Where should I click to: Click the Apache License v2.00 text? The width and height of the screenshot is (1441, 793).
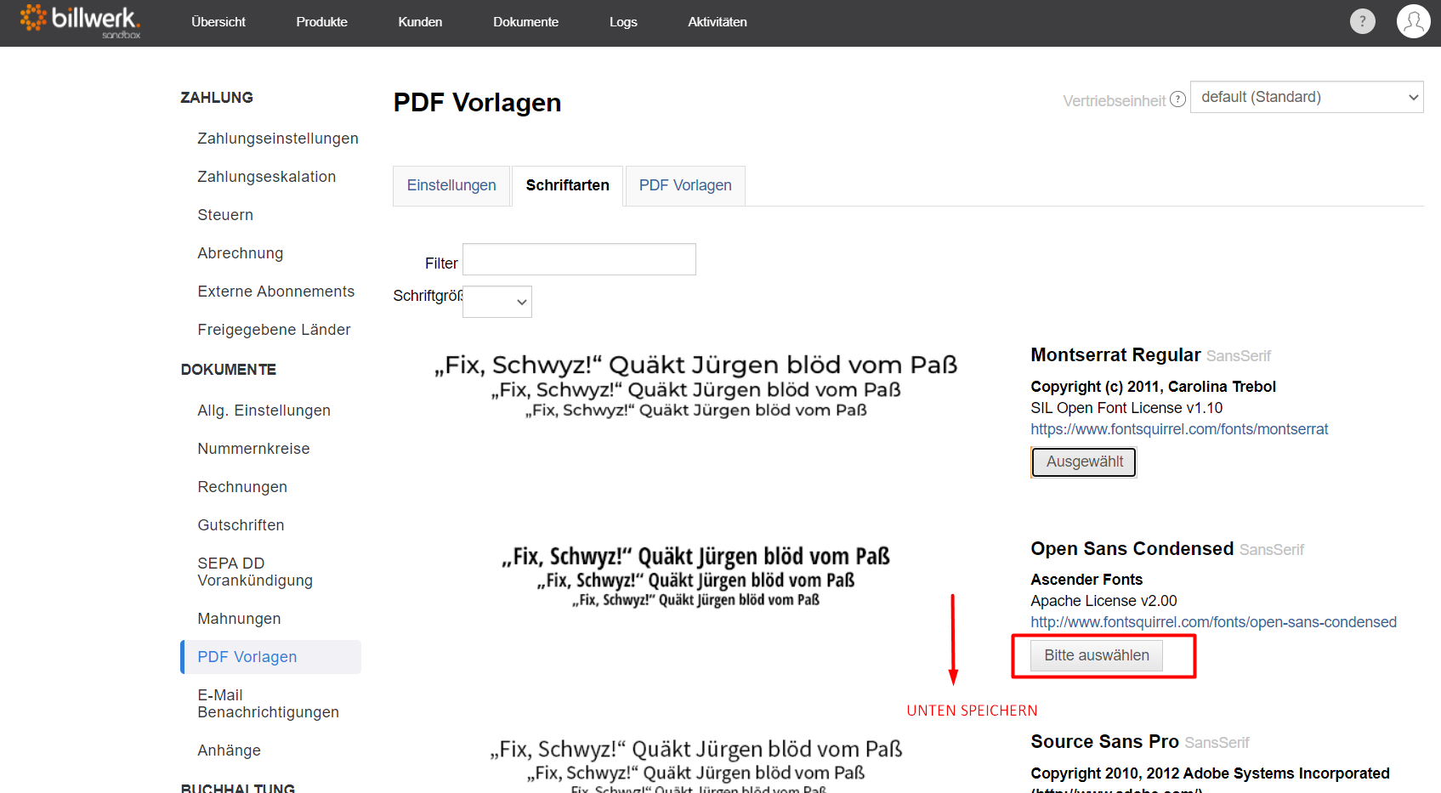coord(1103,601)
